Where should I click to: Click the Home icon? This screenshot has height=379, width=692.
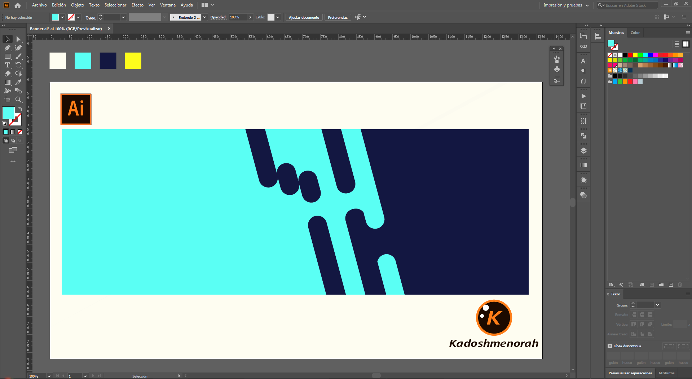point(18,5)
